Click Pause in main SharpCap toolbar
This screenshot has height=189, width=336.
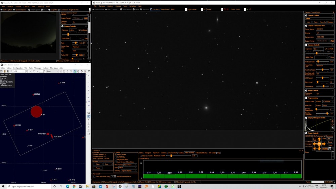coord(136,9)
